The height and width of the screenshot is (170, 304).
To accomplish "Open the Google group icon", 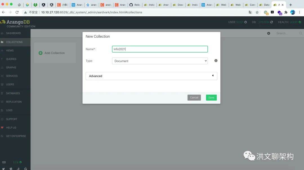I will coord(26,169).
